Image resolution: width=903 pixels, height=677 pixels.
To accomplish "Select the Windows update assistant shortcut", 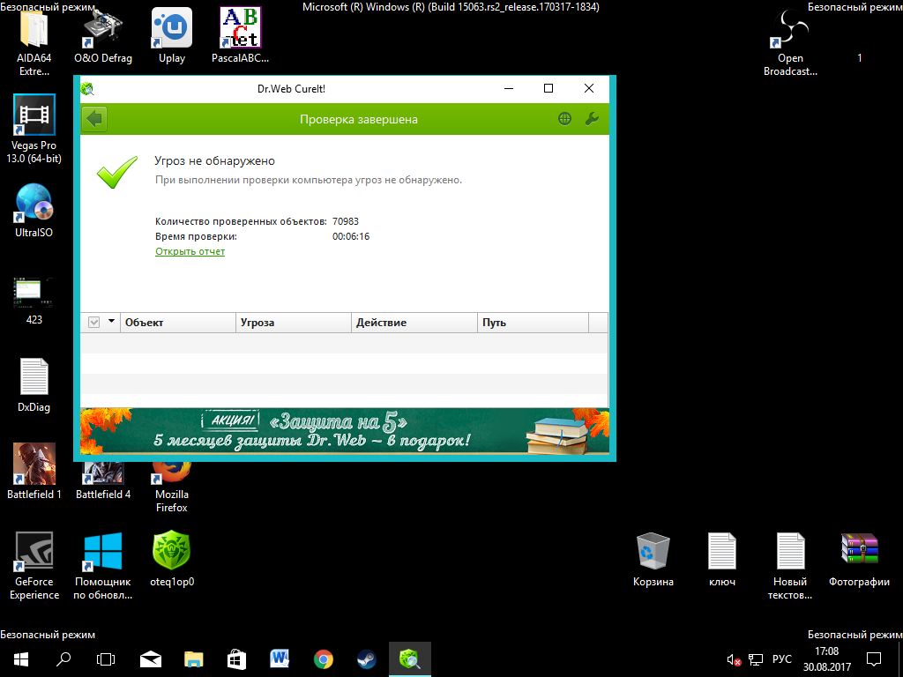I will click(x=102, y=565).
